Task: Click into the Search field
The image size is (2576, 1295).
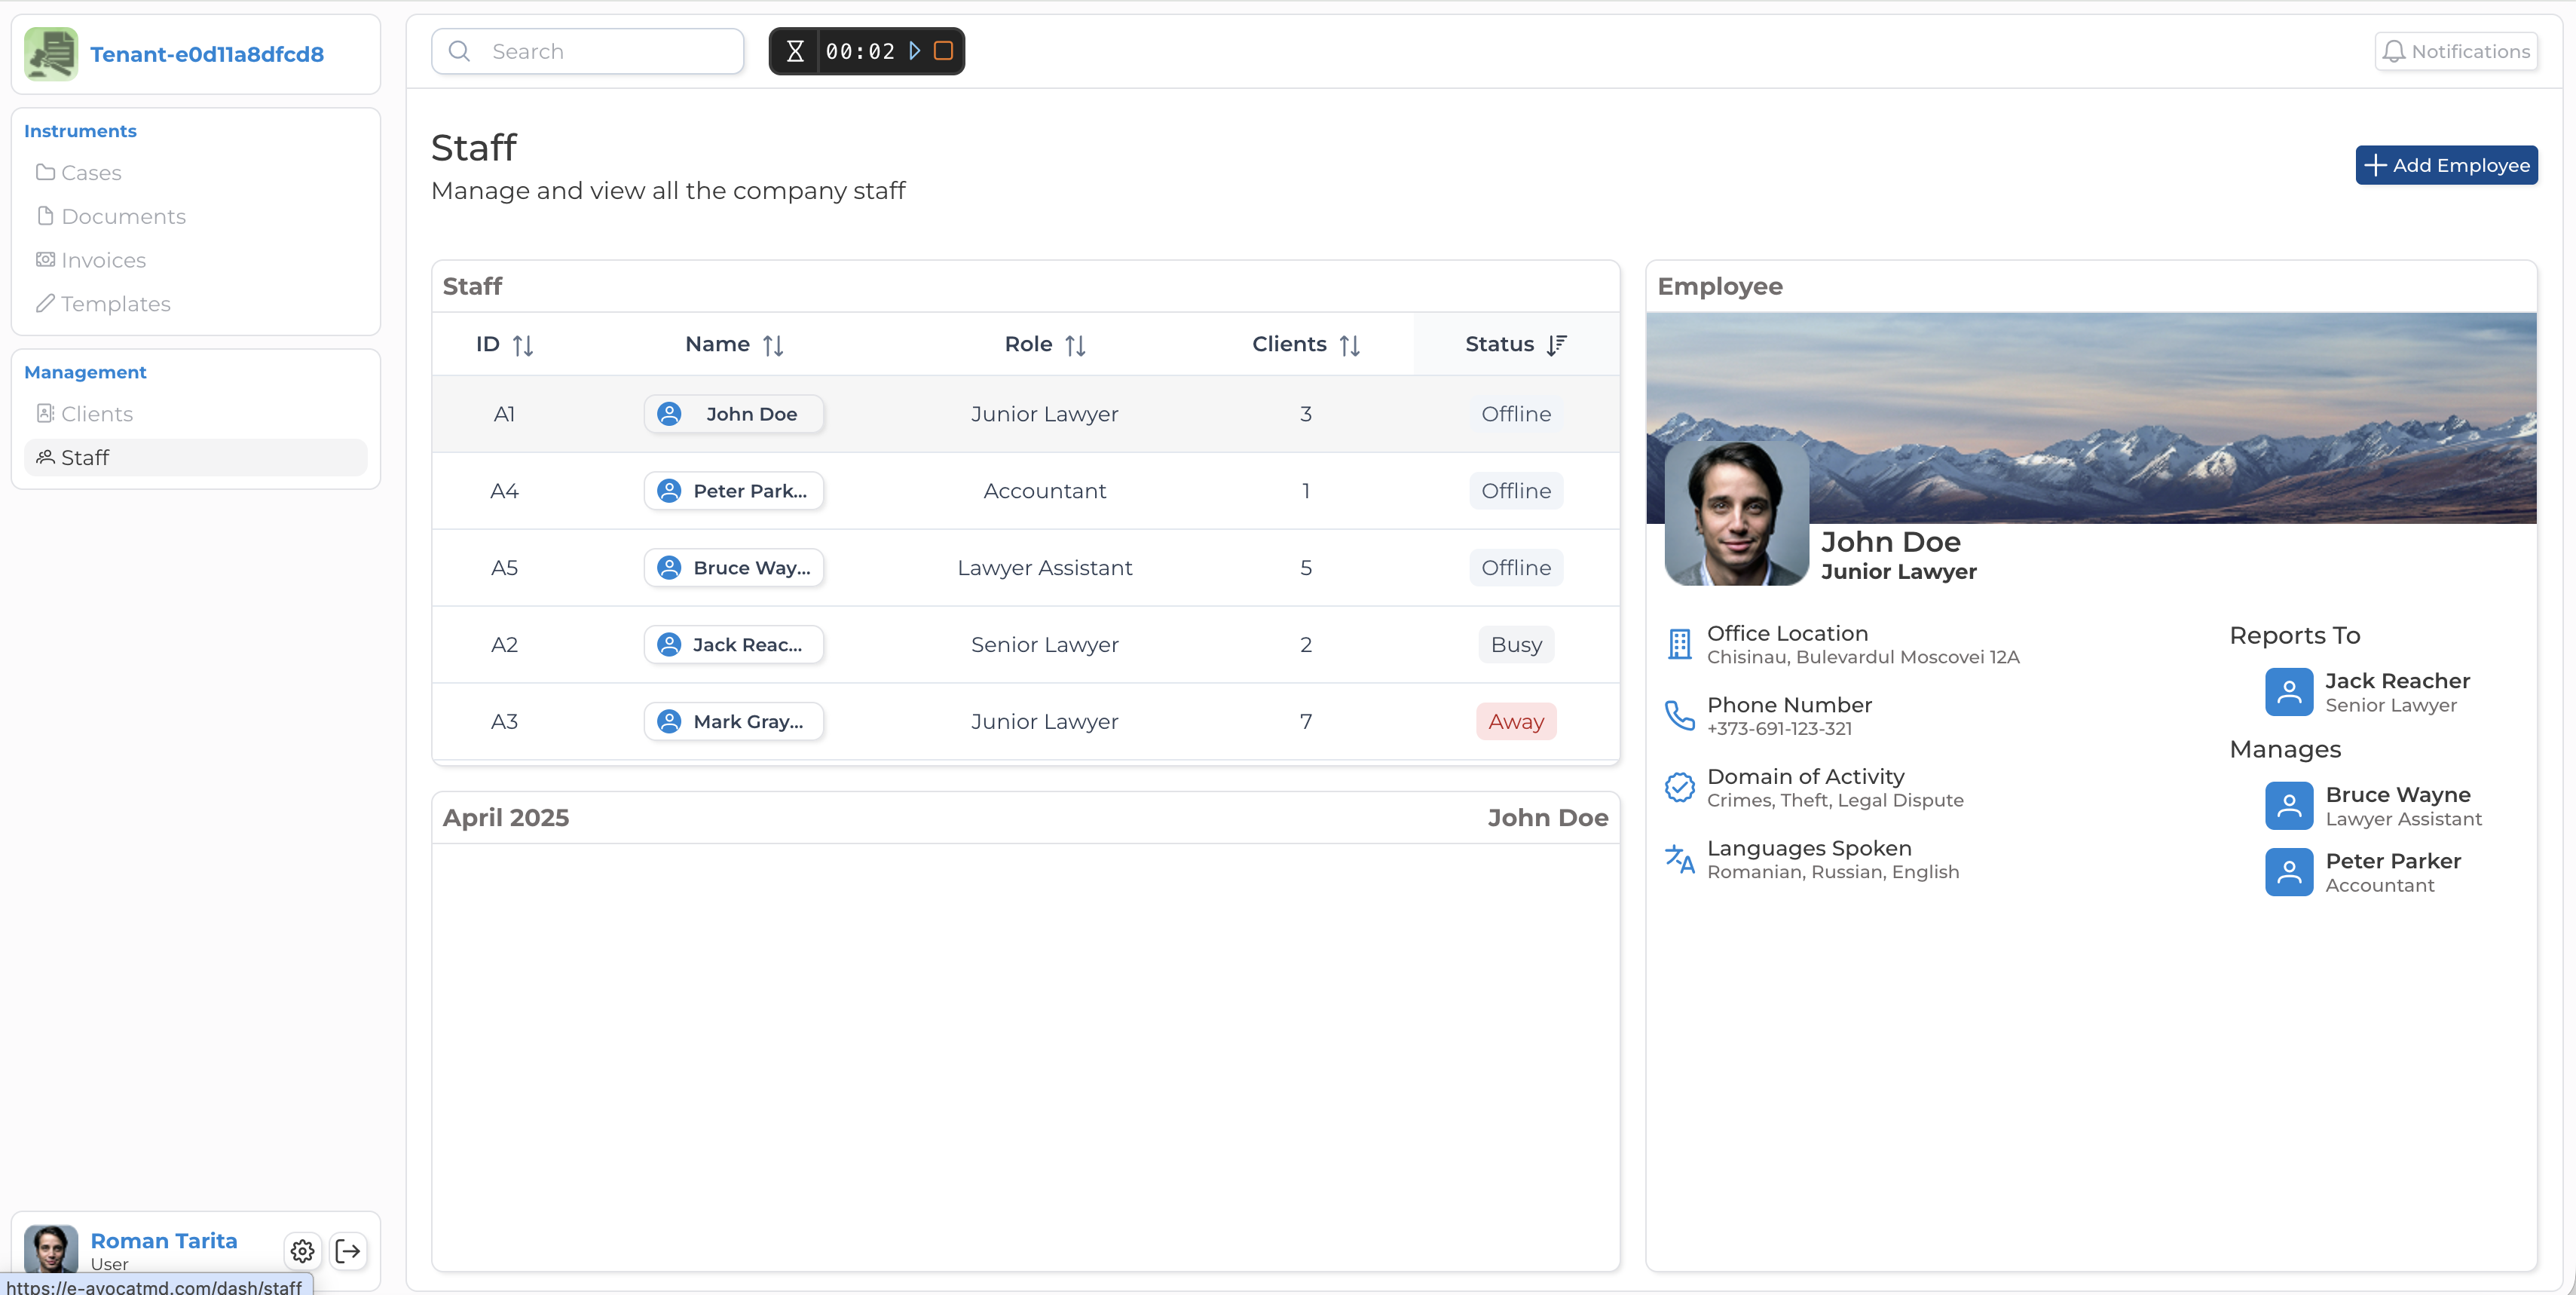Action: [600, 51]
